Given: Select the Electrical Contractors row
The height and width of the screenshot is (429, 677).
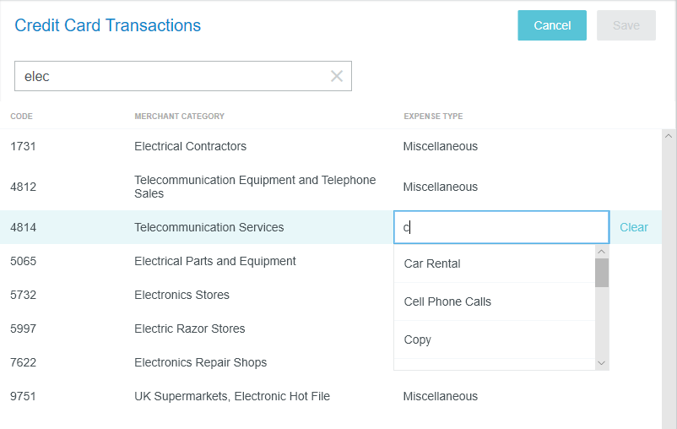Looking at the screenshot, I should pos(190,146).
